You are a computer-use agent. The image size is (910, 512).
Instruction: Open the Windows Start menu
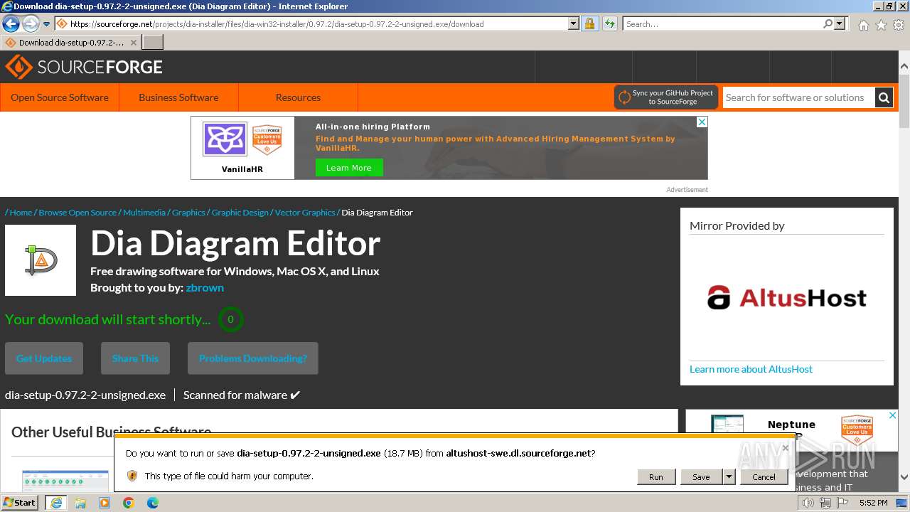(x=19, y=502)
